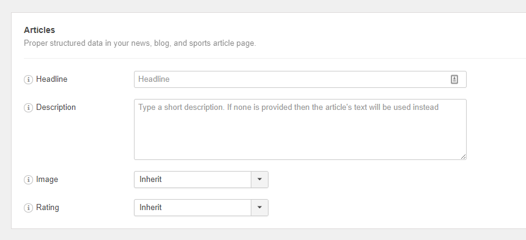
Task: Expand the Rating dropdown arrow button
Action: click(x=259, y=208)
